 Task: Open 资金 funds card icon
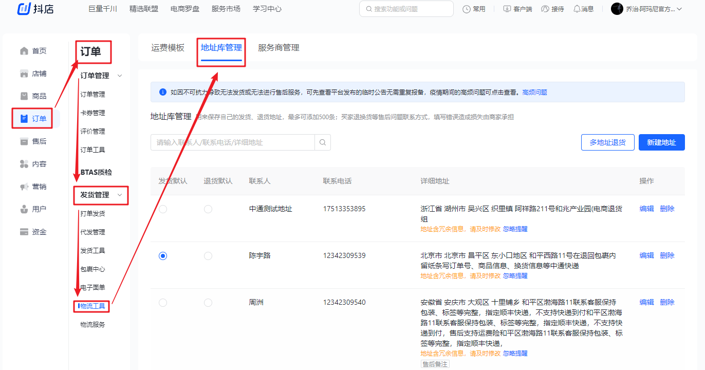(x=24, y=232)
